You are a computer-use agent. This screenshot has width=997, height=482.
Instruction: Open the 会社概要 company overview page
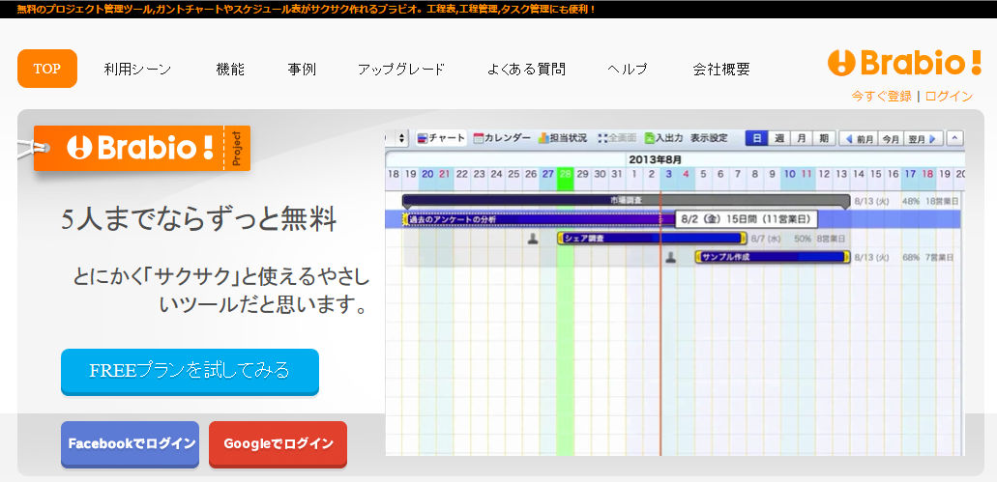coord(721,70)
